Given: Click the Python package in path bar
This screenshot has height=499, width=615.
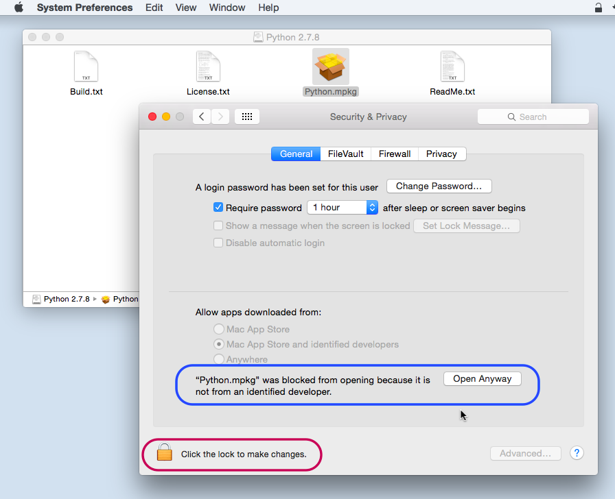Looking at the screenshot, I should point(119,300).
